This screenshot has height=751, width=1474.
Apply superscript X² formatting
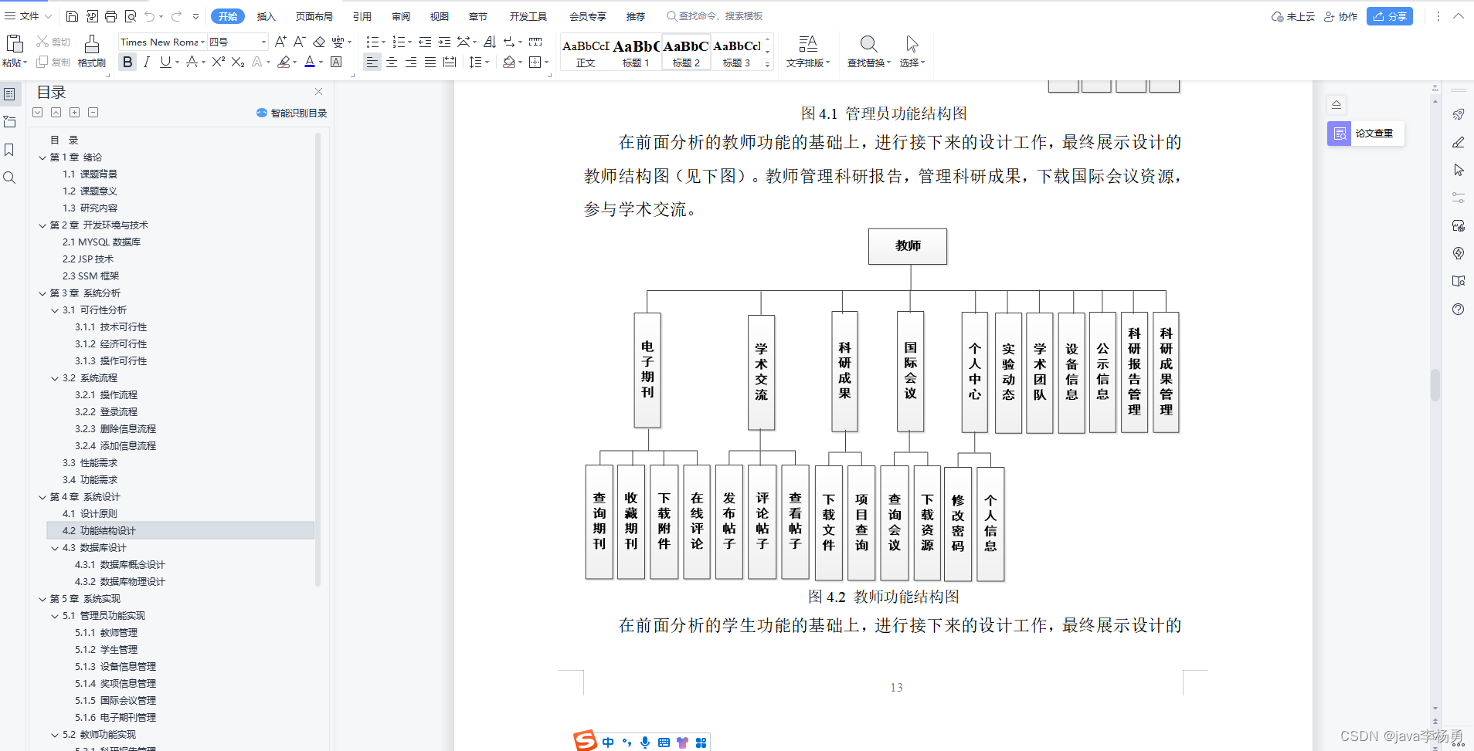click(219, 62)
